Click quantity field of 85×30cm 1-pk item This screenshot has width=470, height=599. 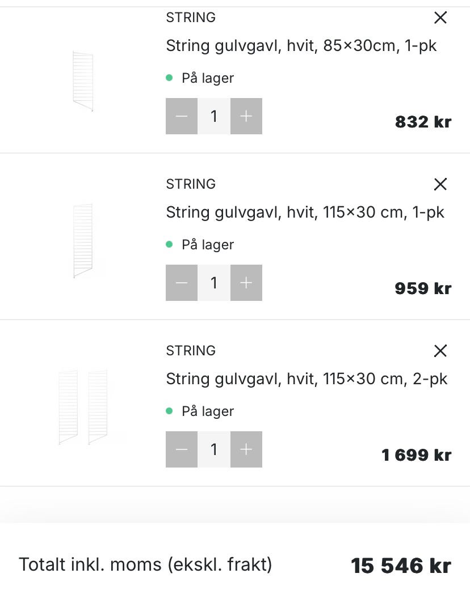[x=214, y=116]
